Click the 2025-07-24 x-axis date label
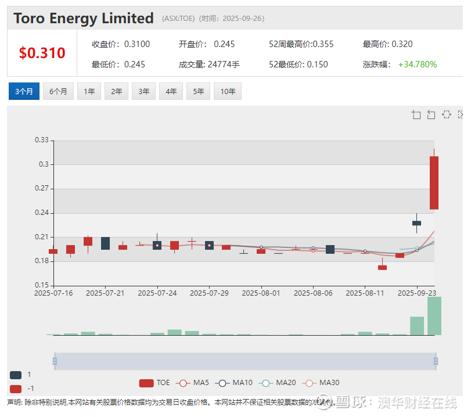Screen dimensions: 471x417 point(157,293)
